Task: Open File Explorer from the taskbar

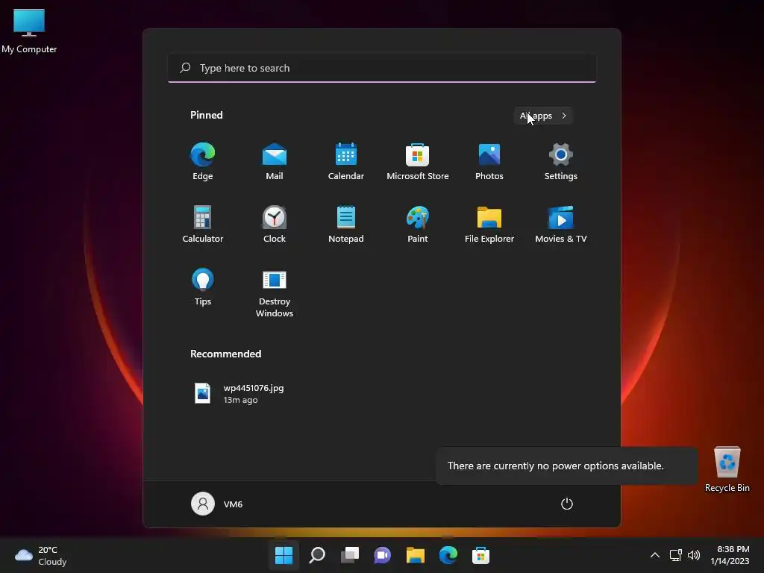Action: coord(416,555)
